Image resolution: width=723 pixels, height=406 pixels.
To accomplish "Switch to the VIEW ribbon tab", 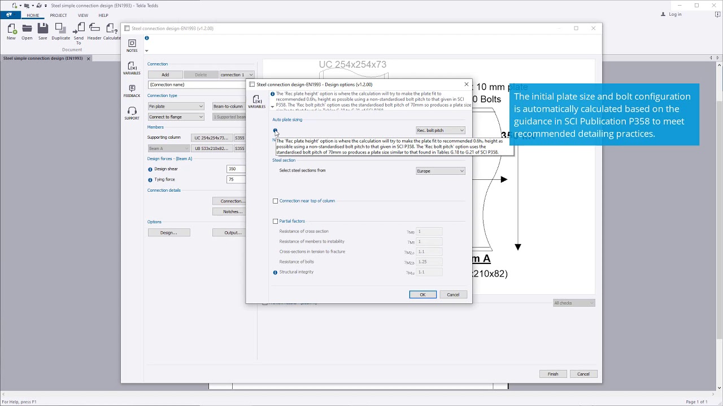I will 83,15.
